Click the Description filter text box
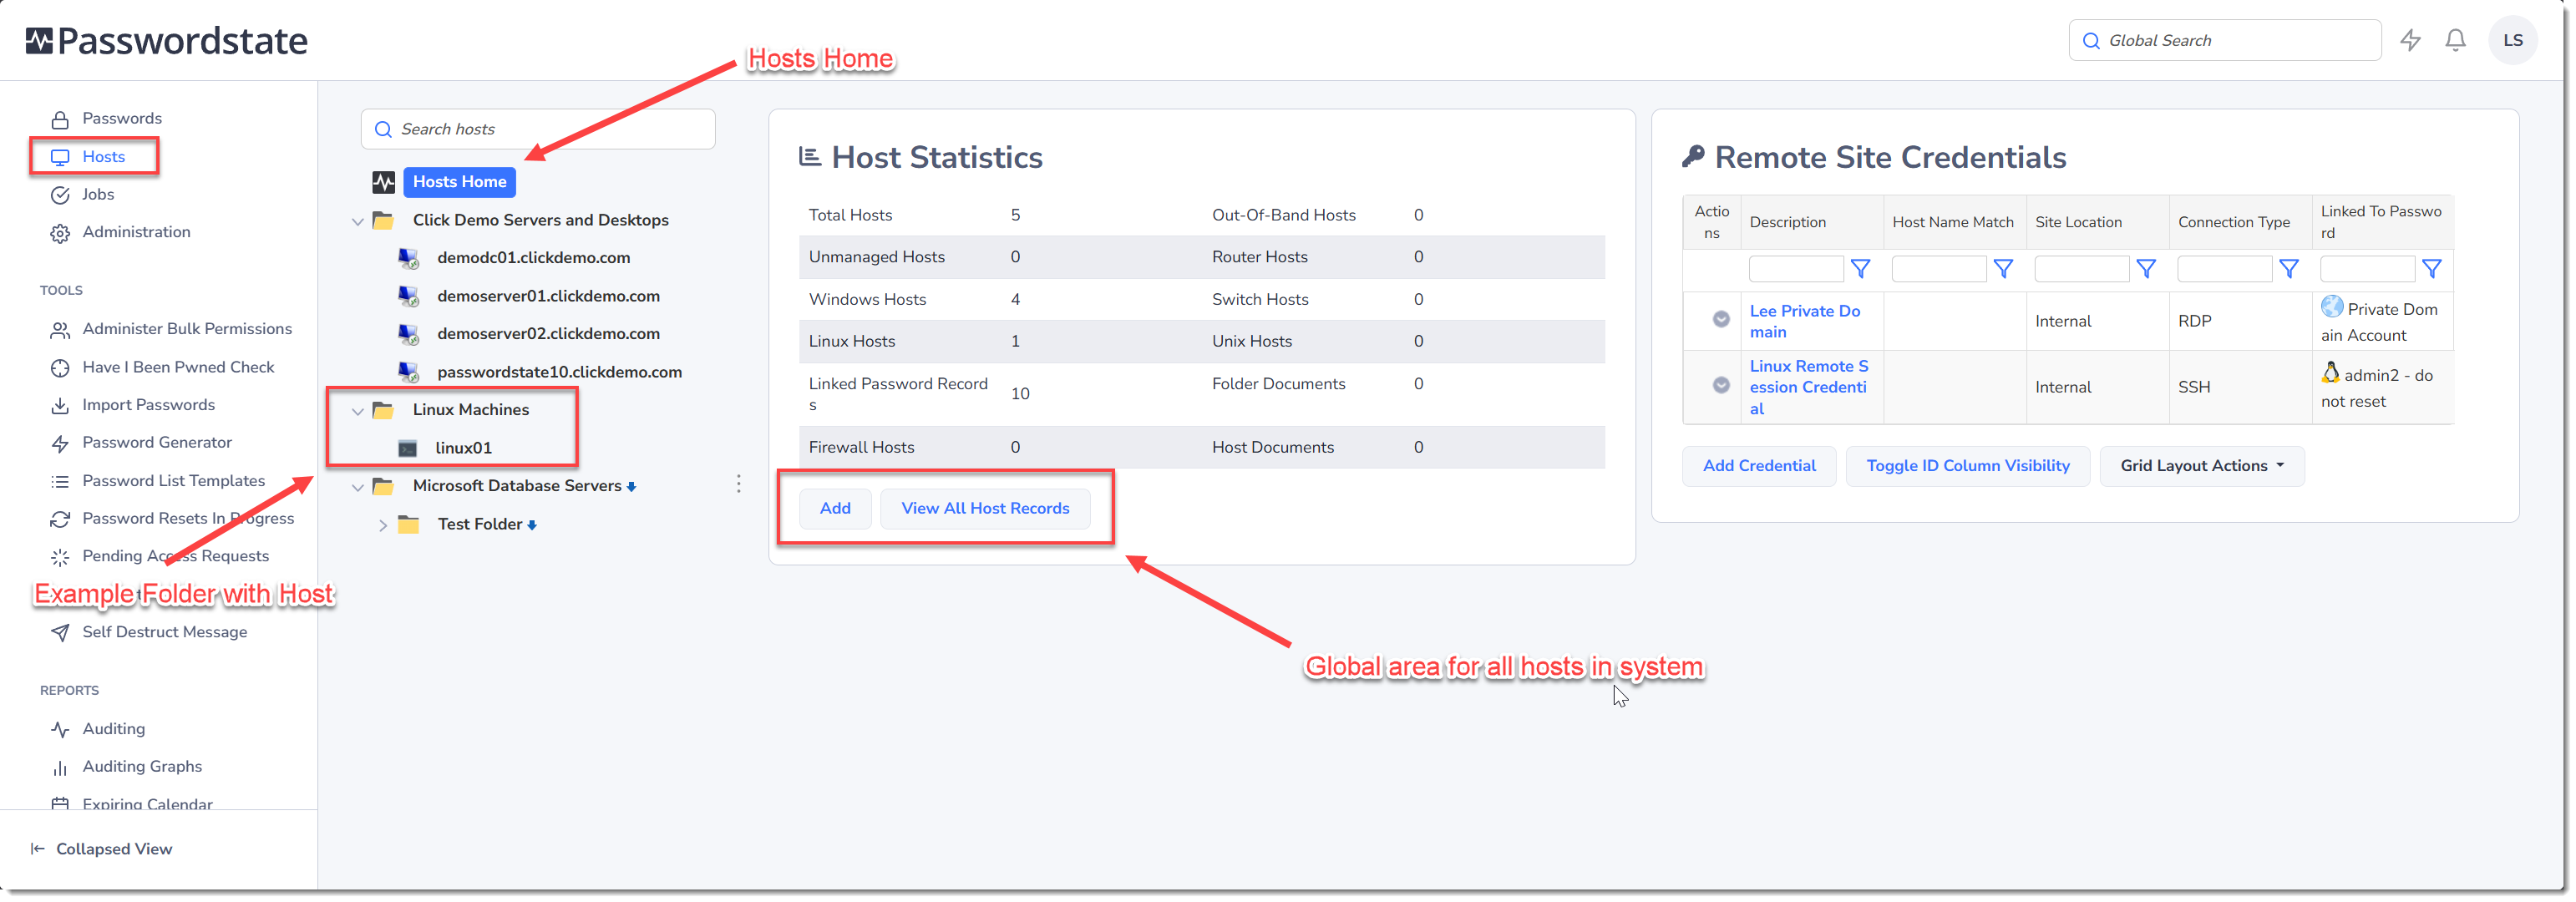 tap(1795, 269)
